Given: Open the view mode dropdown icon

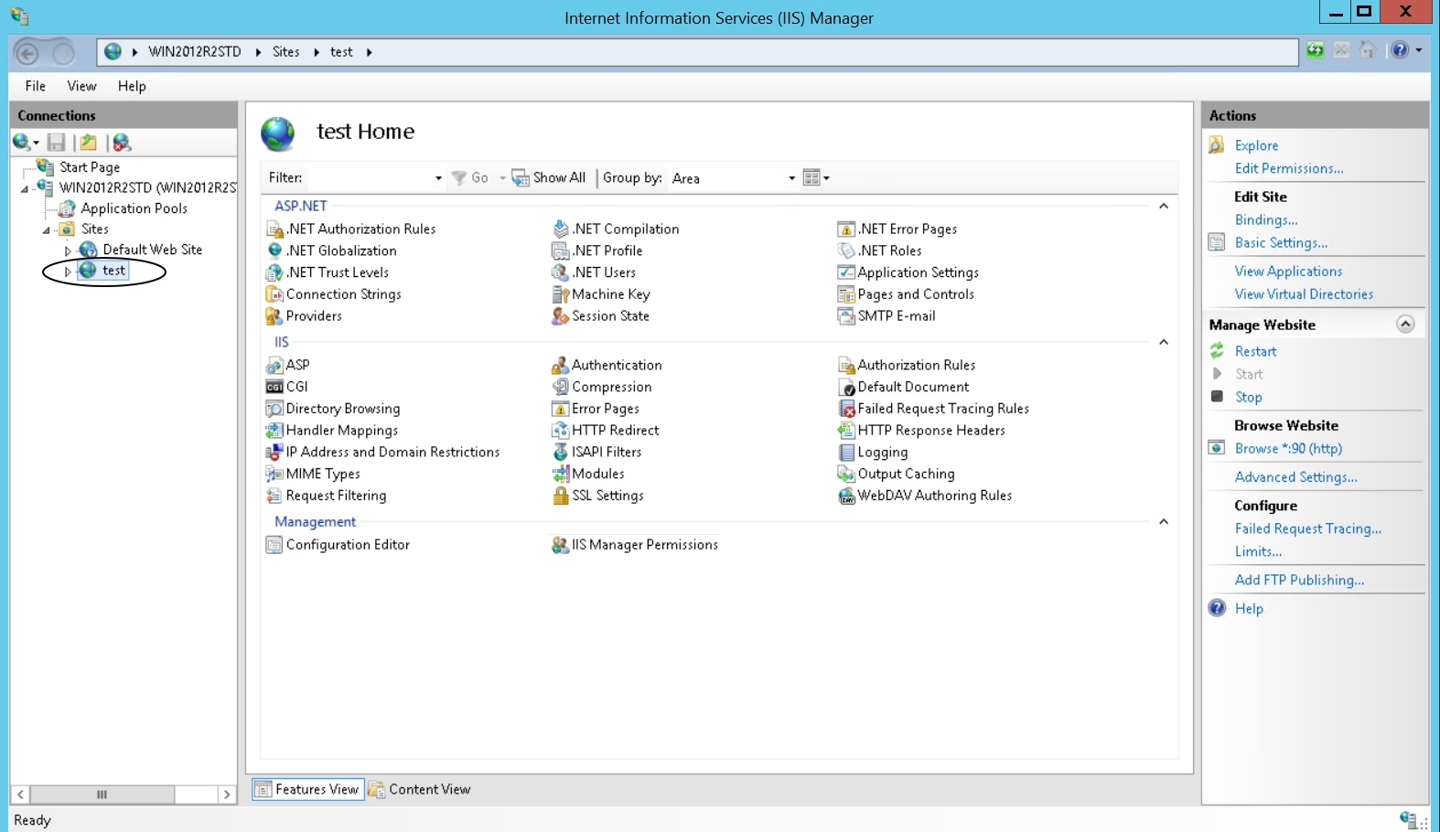Looking at the screenshot, I should pyautogui.click(x=816, y=178).
